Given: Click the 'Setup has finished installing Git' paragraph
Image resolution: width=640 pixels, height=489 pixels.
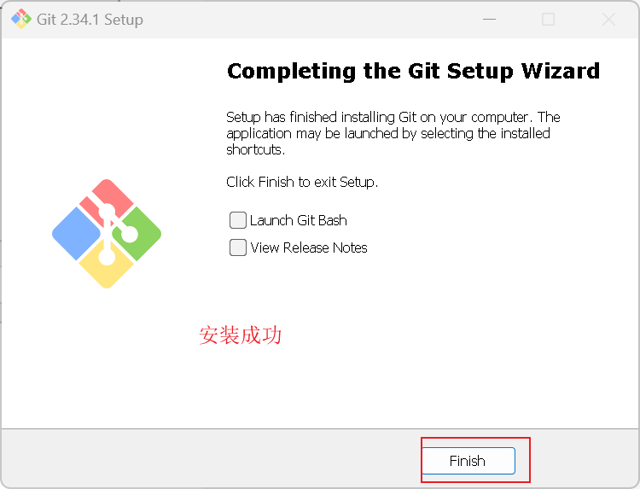Looking at the screenshot, I should tap(393, 133).
